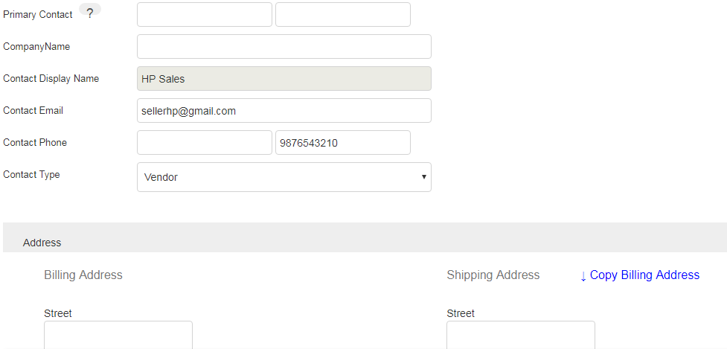Click the Primary Contact label

click(38, 15)
